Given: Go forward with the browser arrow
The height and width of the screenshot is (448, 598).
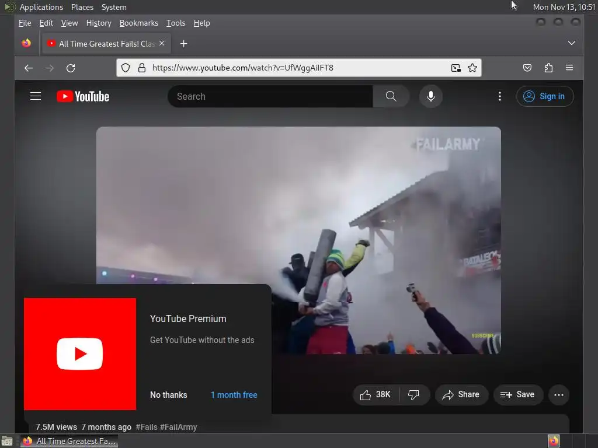Looking at the screenshot, I should [x=50, y=68].
